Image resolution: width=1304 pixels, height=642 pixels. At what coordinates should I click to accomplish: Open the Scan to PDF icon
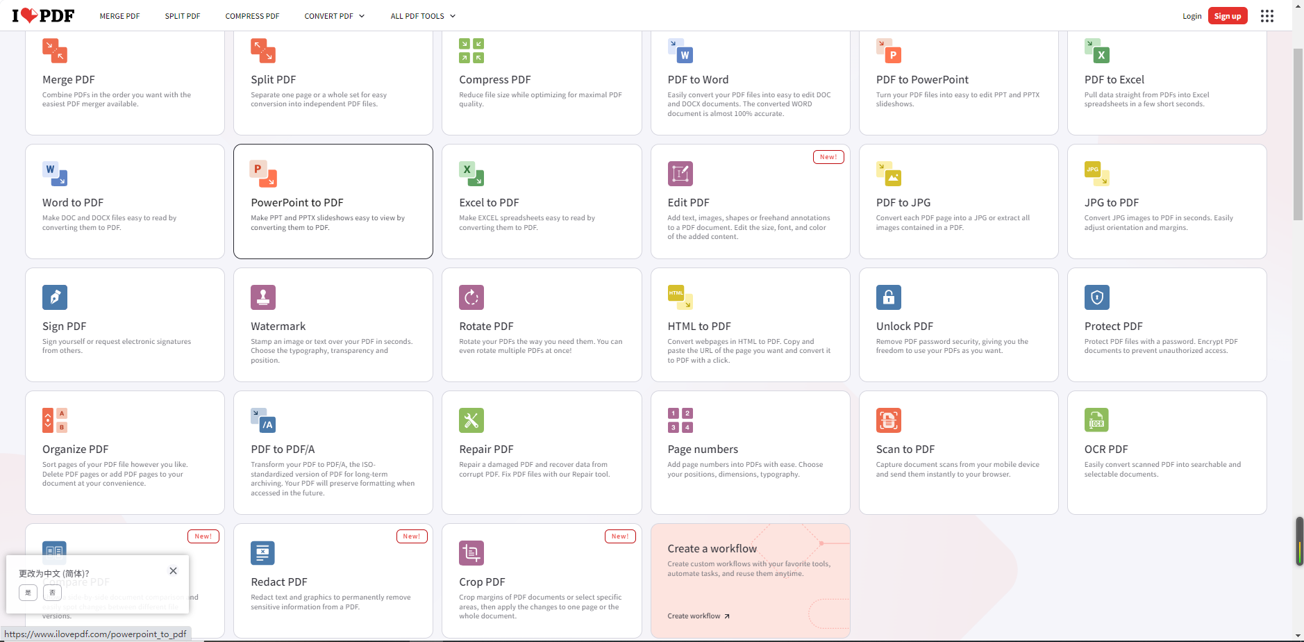(x=888, y=420)
